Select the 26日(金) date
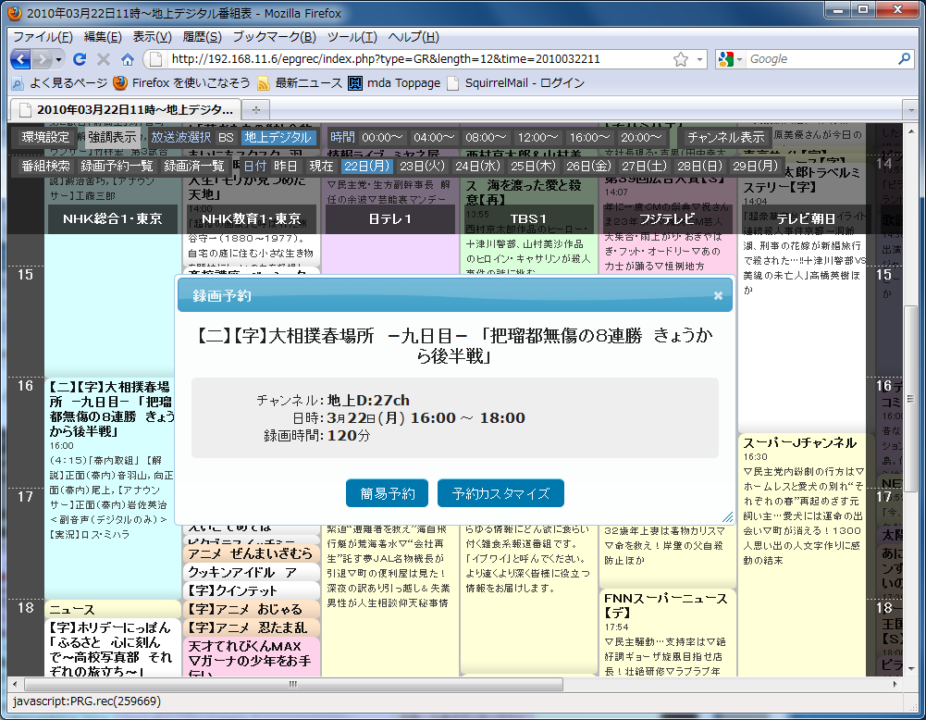This screenshot has height=720, width=926. tap(588, 167)
